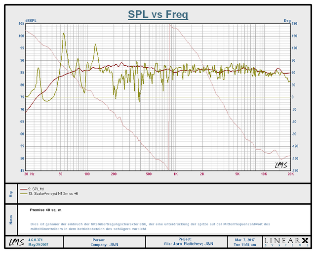Screen dimensions: 316x253
Task: Click version number 4.6.0.371
Action: click(35, 240)
